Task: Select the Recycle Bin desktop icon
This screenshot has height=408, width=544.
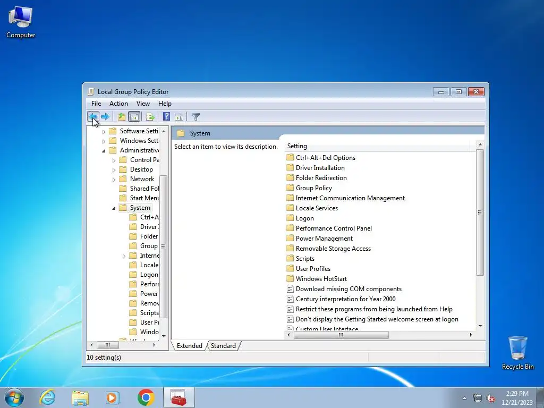Action: tap(517, 353)
